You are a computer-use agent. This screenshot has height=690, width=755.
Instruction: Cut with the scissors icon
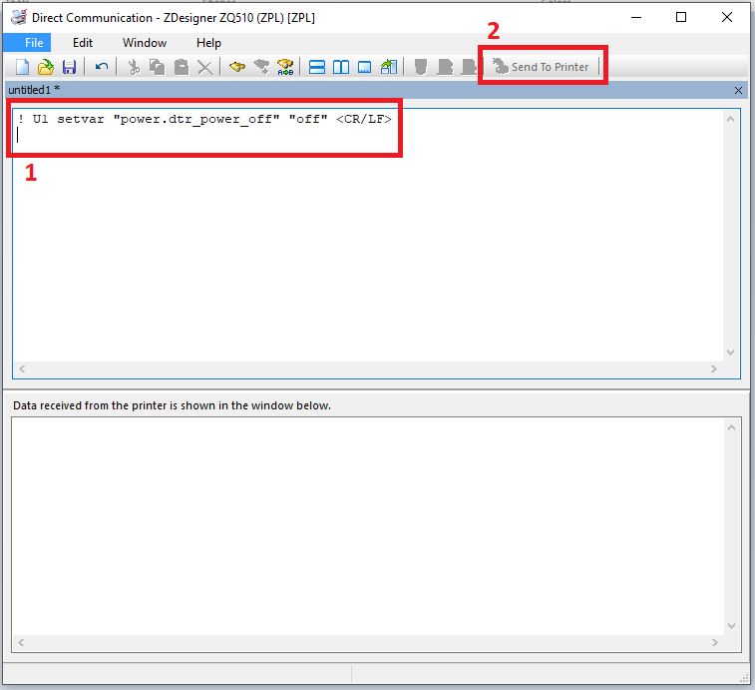(x=134, y=67)
